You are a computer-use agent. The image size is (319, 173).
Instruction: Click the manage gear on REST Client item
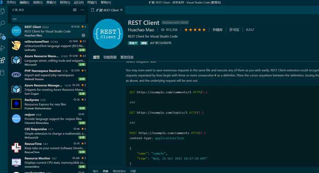84,35
